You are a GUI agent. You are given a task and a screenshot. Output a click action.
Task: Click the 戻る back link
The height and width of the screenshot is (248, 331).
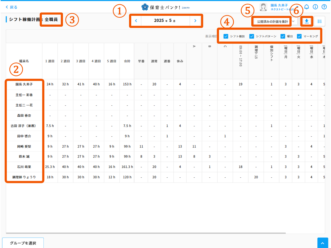10,7
